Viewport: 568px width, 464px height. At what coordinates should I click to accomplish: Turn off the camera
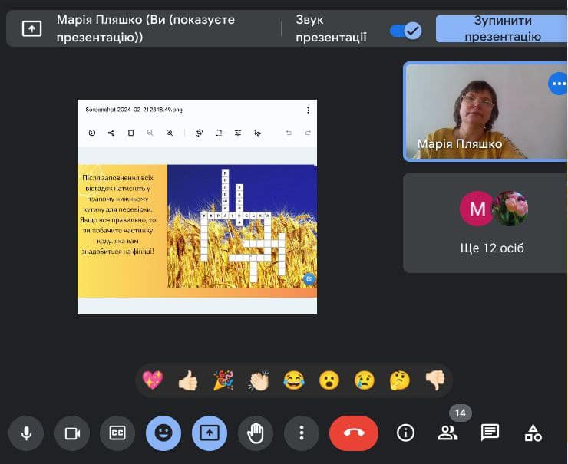coord(72,433)
